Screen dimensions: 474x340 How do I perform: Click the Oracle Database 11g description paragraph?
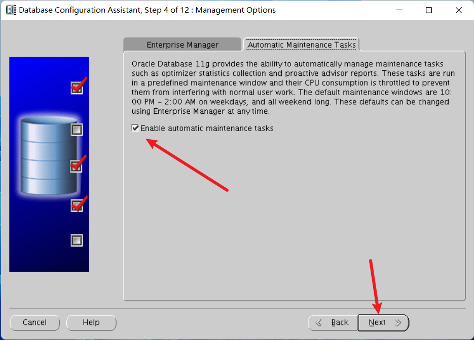point(293,88)
